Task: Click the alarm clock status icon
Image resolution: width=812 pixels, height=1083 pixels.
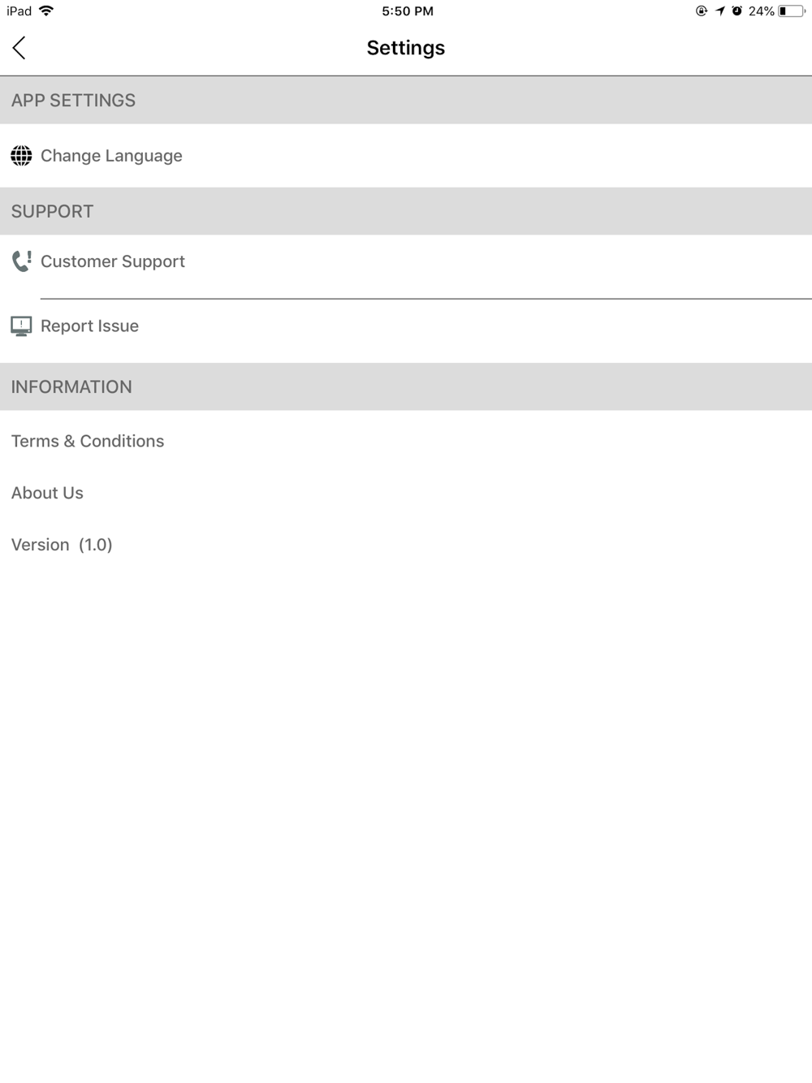Action: [x=736, y=11]
